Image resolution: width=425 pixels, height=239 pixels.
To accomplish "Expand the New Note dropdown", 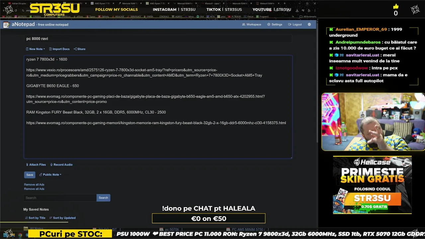I will tap(36, 49).
